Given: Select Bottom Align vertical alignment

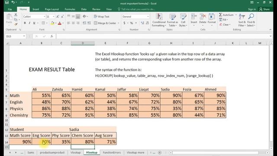Looking at the screenshot, I should coord(78,16).
